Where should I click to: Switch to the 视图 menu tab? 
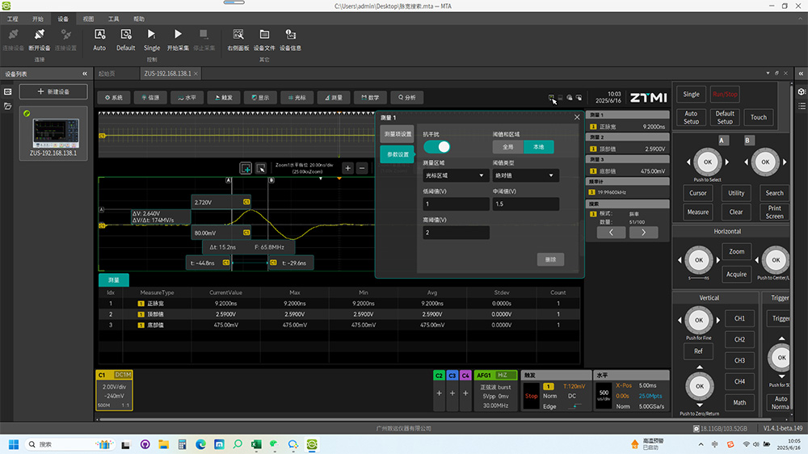tap(89, 18)
